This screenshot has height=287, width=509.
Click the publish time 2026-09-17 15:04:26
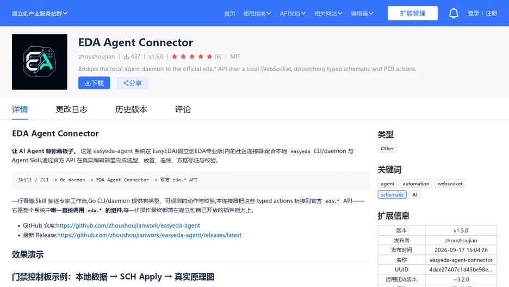(x=461, y=250)
